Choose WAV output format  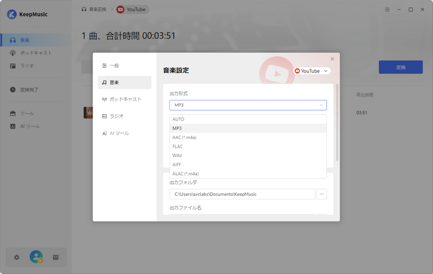pyautogui.click(x=248, y=156)
